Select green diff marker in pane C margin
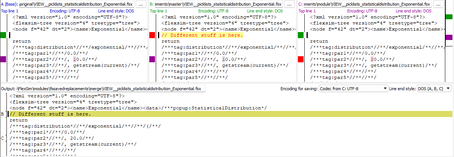This screenshot has height=157, width=454. pos(301,35)
